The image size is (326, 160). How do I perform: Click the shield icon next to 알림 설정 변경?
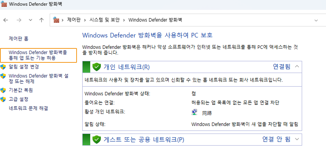tap(3, 67)
